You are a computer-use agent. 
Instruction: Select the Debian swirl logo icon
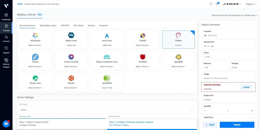click(178, 35)
